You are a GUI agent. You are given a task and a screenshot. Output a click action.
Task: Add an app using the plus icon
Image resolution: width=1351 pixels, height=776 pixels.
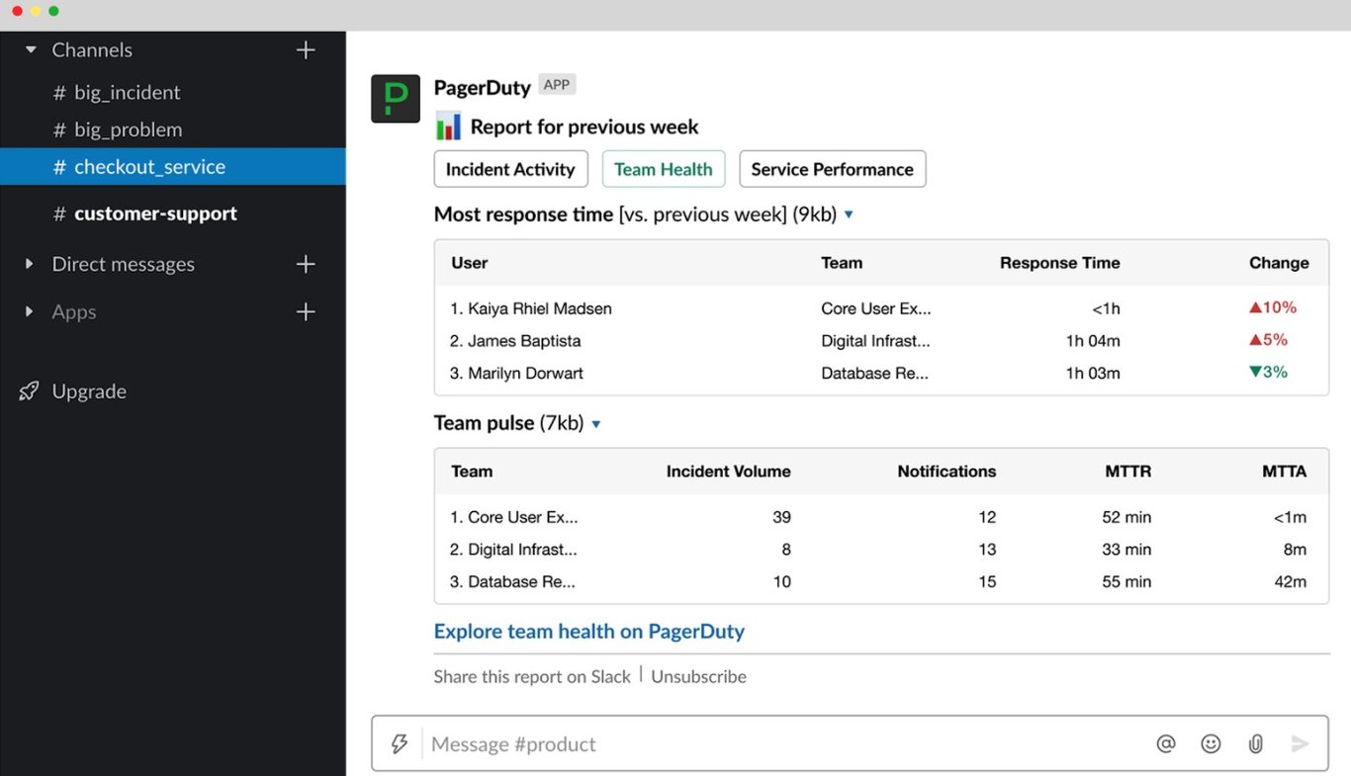(306, 311)
